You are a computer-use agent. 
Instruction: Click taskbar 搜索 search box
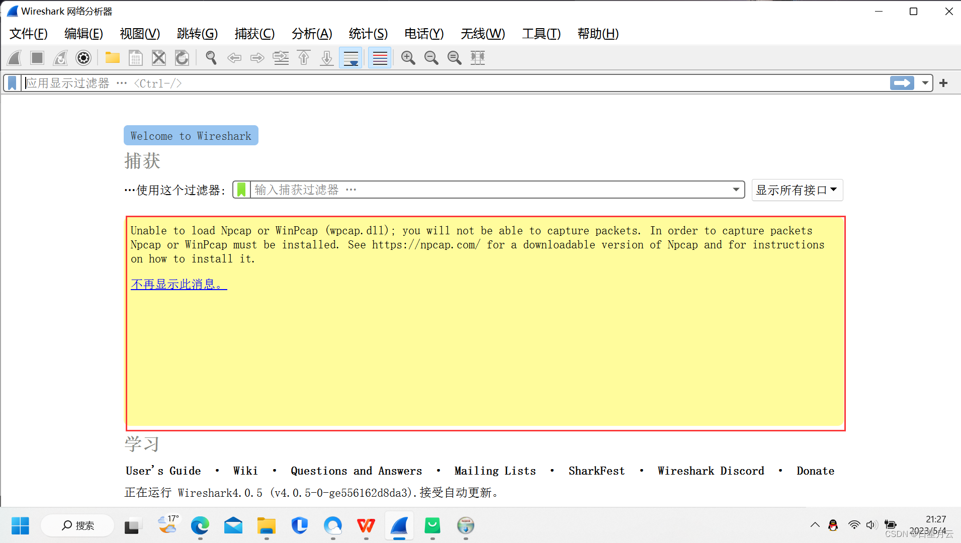pyautogui.click(x=77, y=526)
